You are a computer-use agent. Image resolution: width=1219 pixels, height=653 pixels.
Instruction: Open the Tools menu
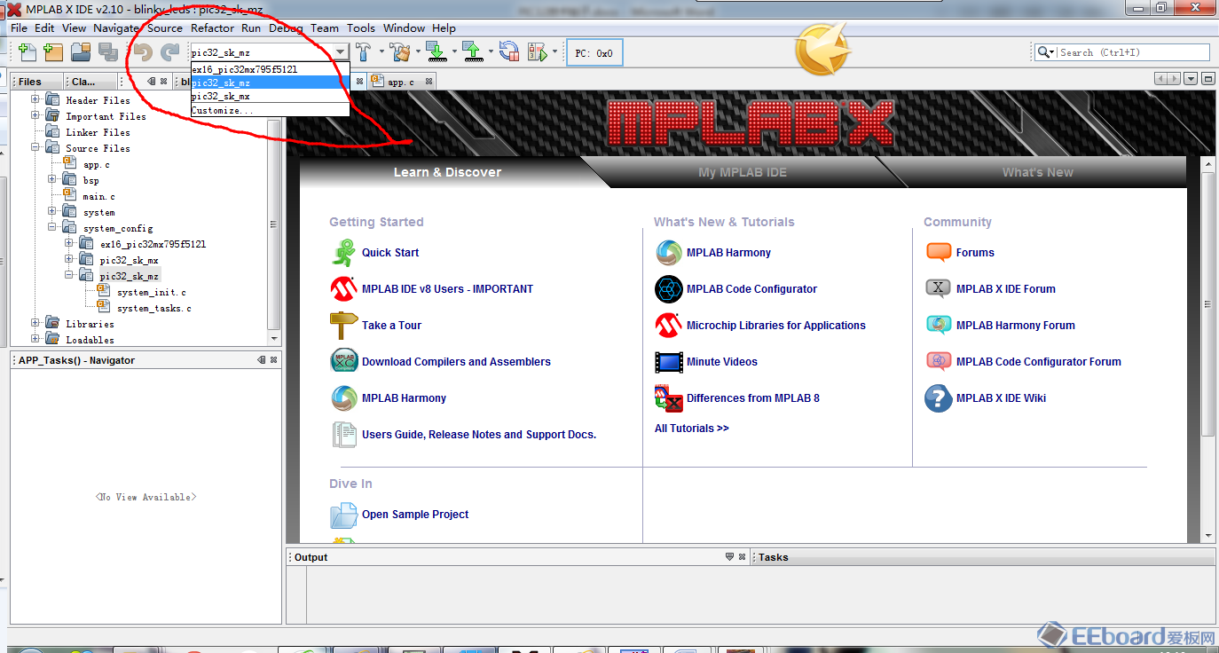[x=361, y=28]
